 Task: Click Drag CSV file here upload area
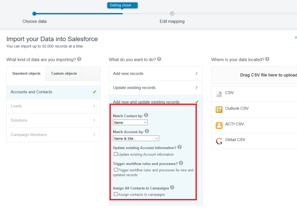tap(254, 75)
